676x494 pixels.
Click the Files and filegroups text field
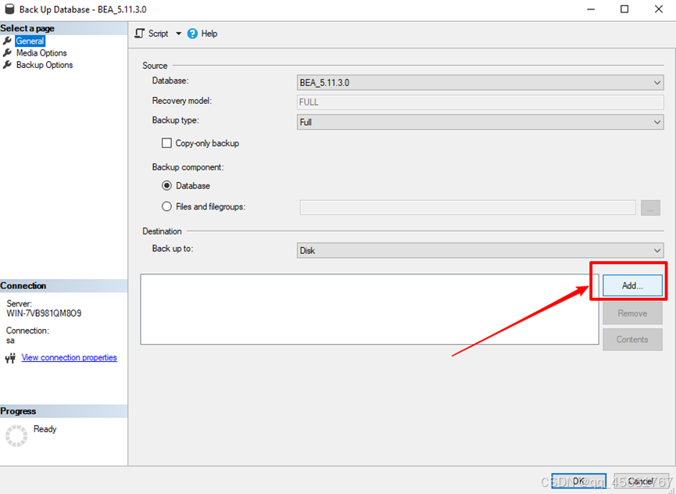pyautogui.click(x=468, y=207)
